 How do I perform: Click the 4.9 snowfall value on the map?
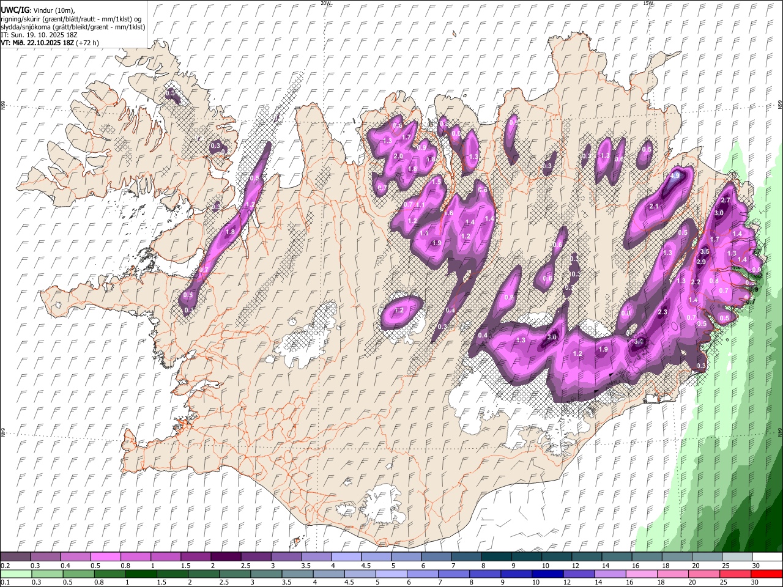(x=675, y=175)
